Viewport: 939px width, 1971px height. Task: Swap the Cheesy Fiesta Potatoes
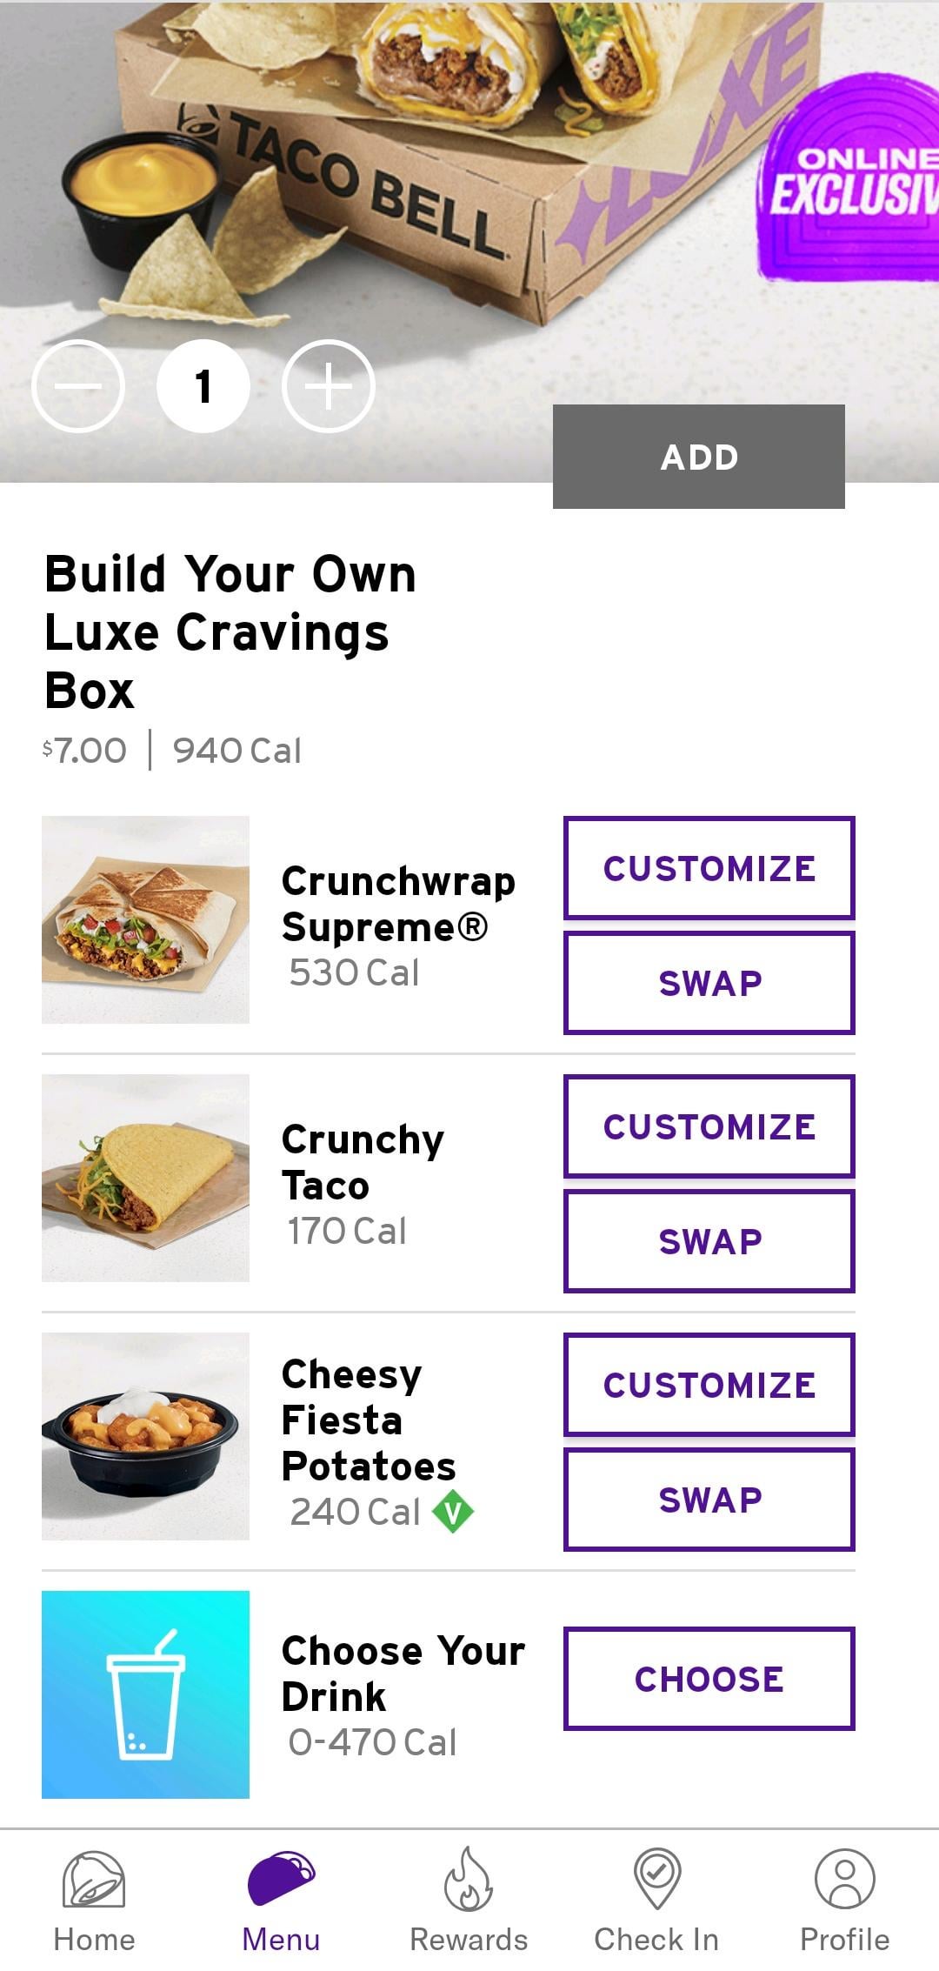pyautogui.click(x=709, y=1500)
